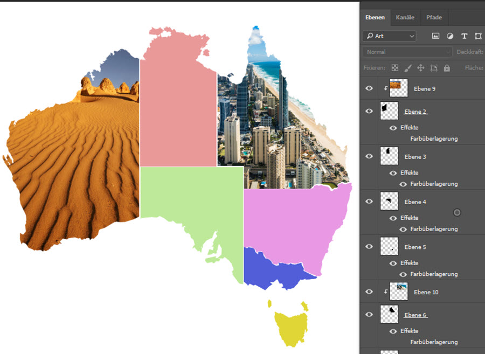Select Farbüberlagerung effect under Ebene 6
Image resolution: width=485 pixels, height=354 pixels.
pos(434,342)
